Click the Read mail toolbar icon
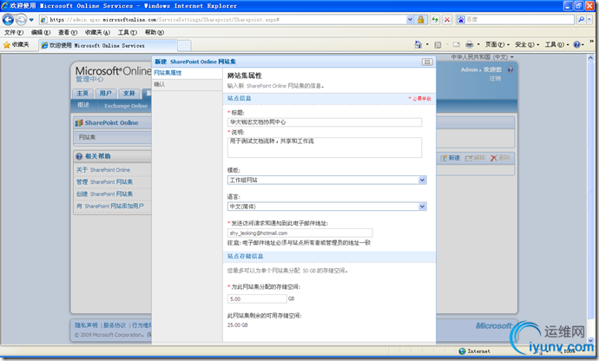The width and height of the screenshot is (599, 361). 456,45
